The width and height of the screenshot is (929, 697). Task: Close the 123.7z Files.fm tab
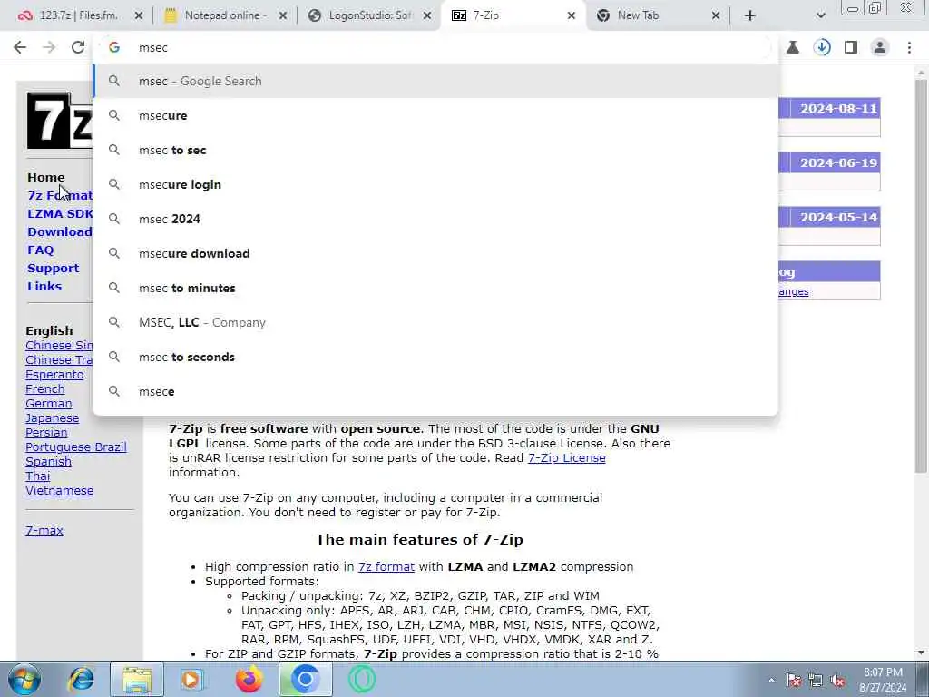point(139,15)
